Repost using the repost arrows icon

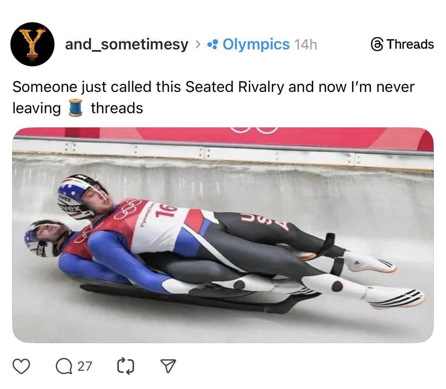126,366
